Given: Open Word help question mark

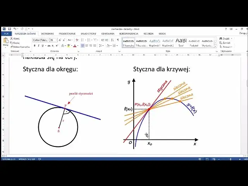Looking at the screenshot, I should 226,29.
